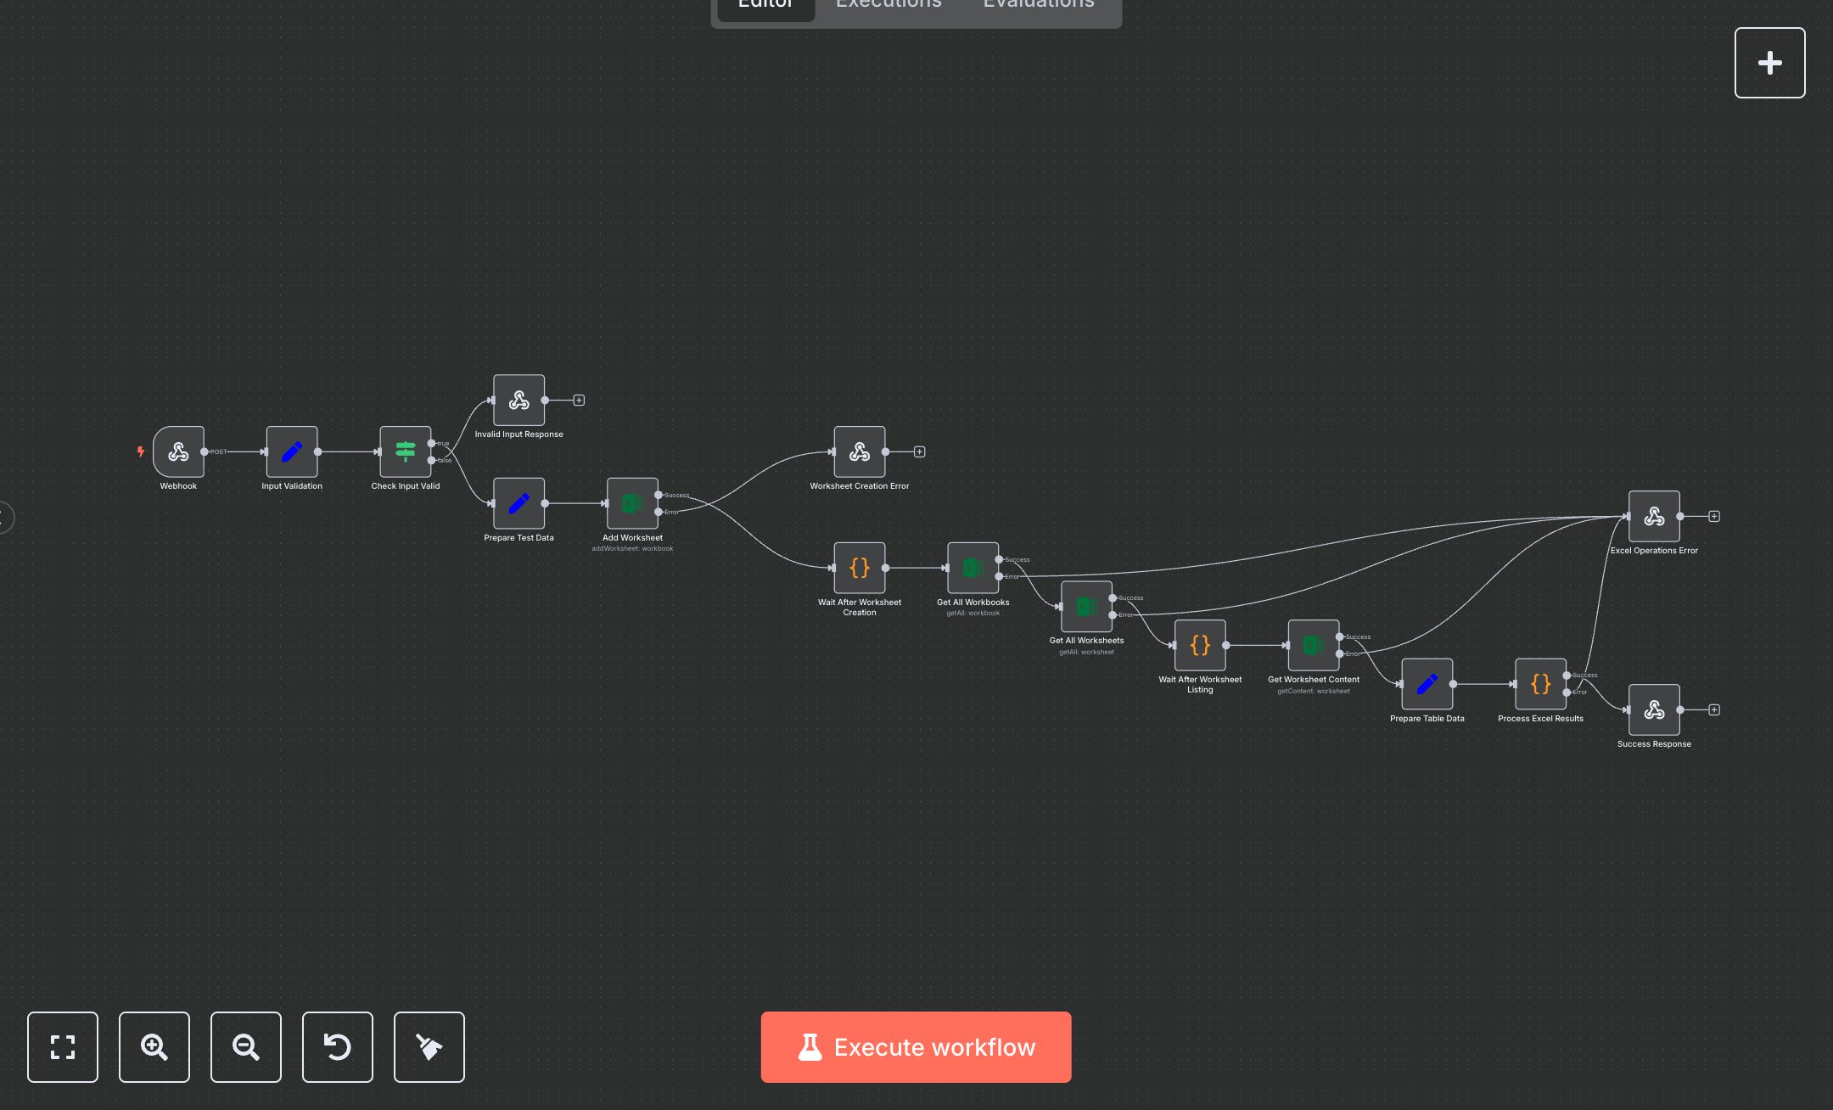1833x1110 pixels.
Task: Zoom in on the canvas
Action: [x=154, y=1047]
